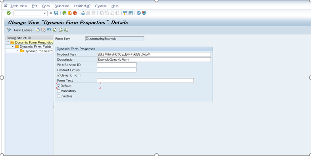The width and height of the screenshot is (311, 156).
Task: Click the Find binoculars icon
Action: pos(88,13)
